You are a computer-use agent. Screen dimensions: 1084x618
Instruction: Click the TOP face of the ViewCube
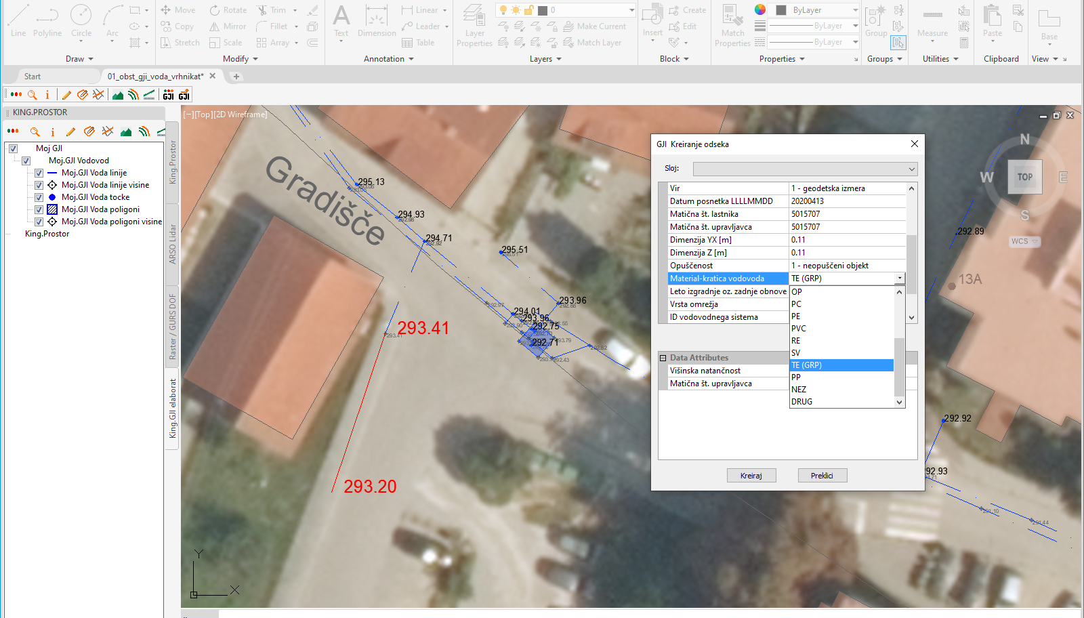(1024, 177)
